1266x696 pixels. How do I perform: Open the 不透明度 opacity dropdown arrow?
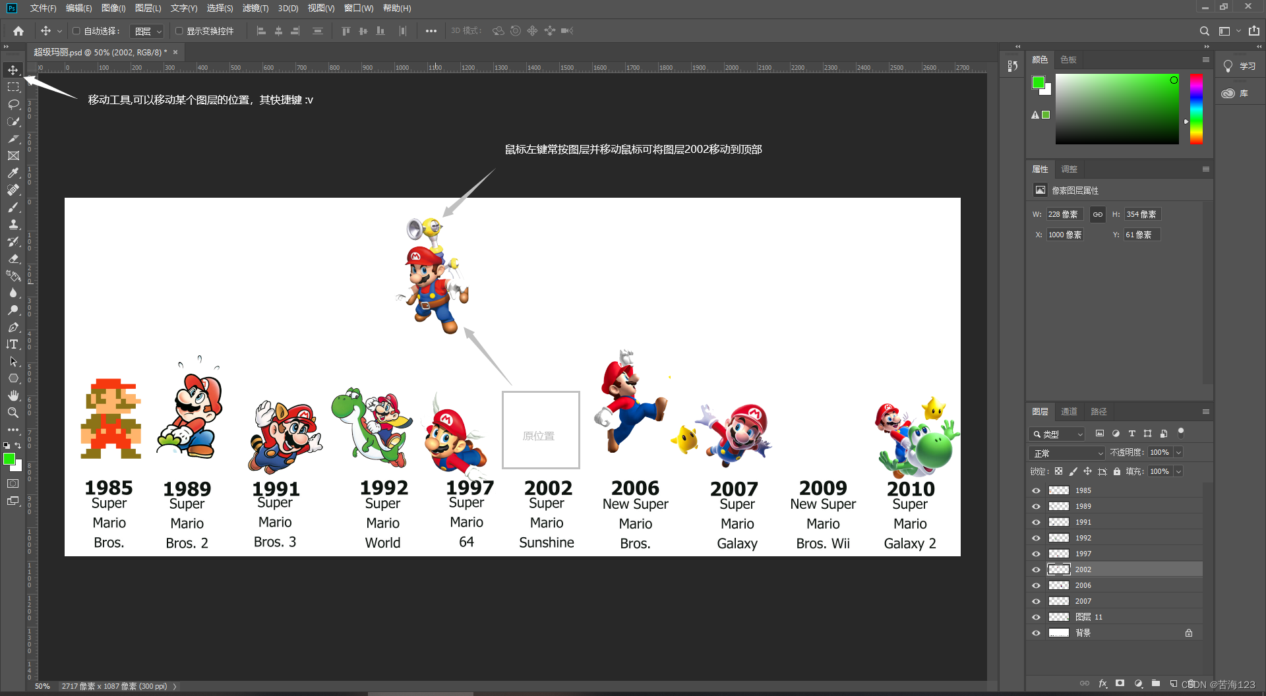1178,452
